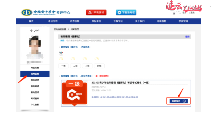211x117 pixels.
Task: Open 学会官网 in the navigation bar
Action: [183, 21]
